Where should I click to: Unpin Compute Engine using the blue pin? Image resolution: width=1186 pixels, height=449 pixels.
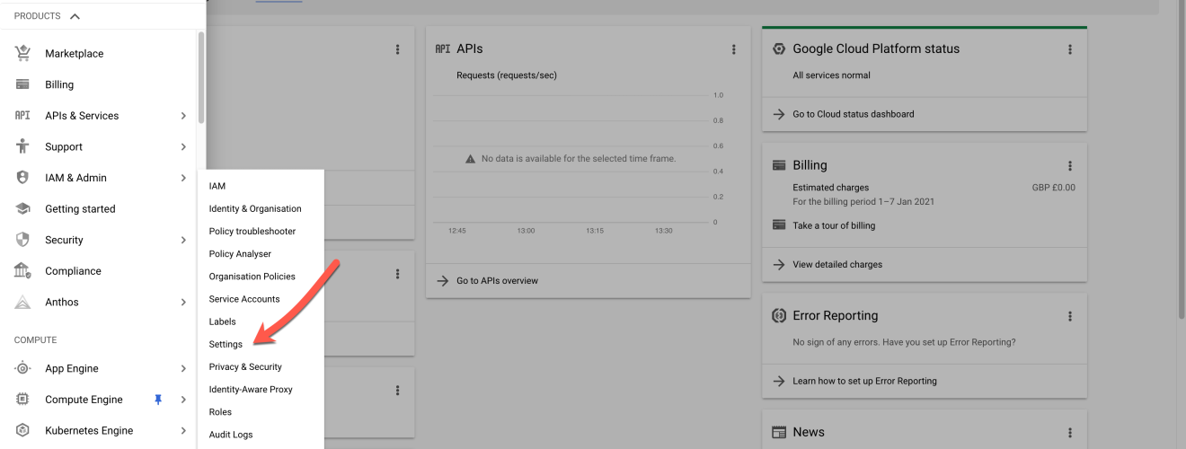(x=159, y=400)
